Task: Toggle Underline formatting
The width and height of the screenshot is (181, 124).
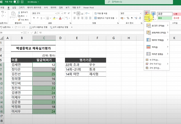Action: 41,18
